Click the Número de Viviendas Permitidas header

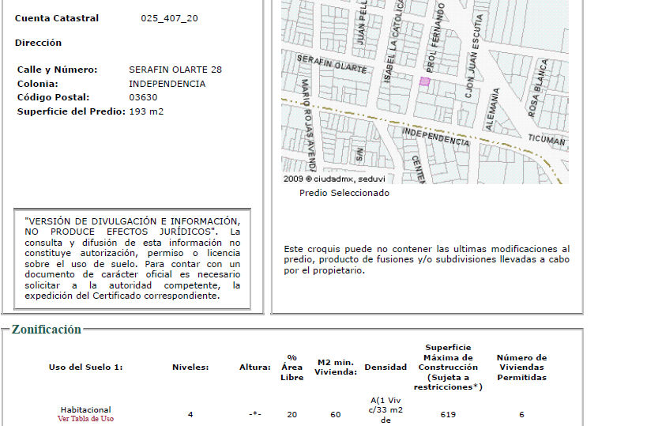(521, 368)
